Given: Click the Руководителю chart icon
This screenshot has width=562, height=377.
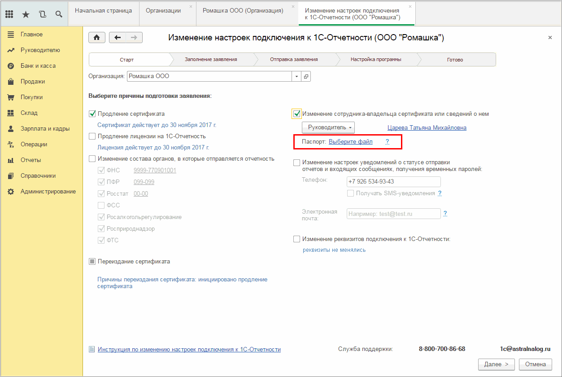Looking at the screenshot, I should click(x=11, y=50).
